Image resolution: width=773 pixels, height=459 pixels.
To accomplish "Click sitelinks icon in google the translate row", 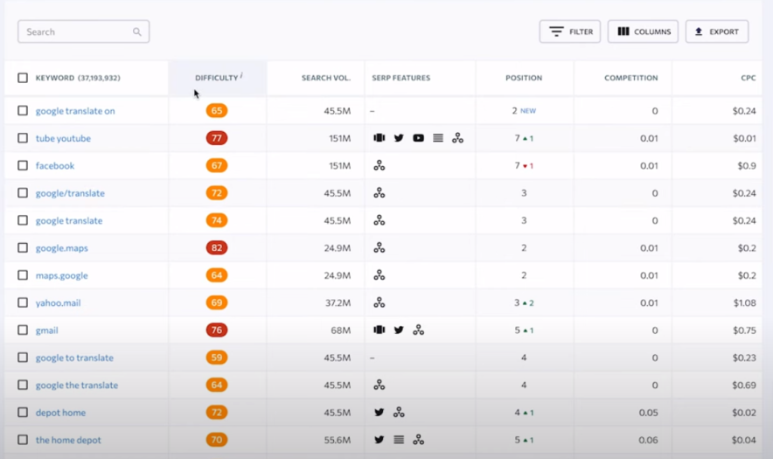I will click(380, 385).
